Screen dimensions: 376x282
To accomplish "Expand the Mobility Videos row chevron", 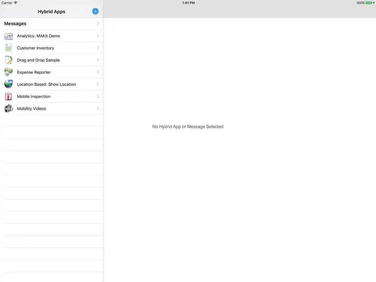I will (98, 108).
